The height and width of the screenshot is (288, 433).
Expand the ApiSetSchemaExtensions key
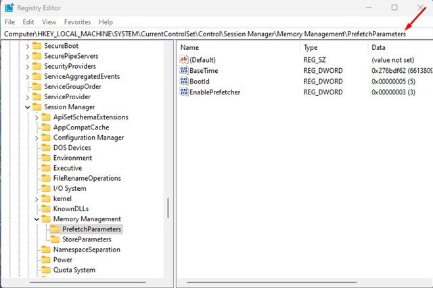(x=37, y=118)
